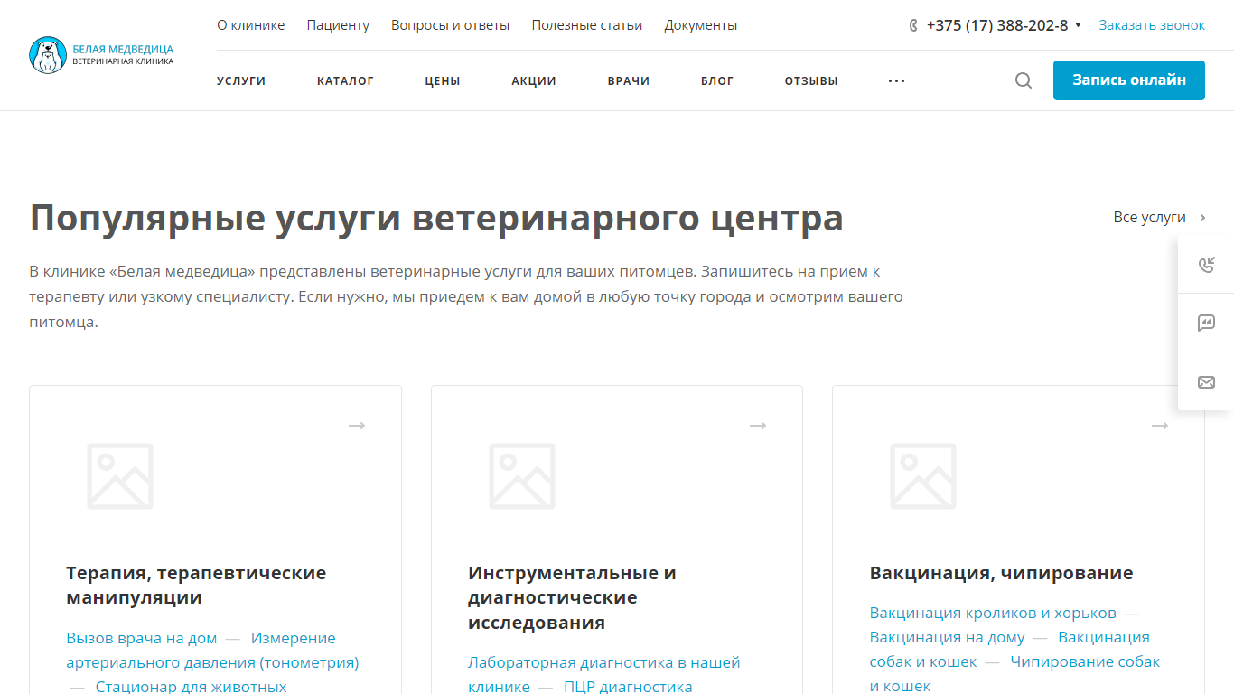
Task: Click the image placeholder on Терапия card
Action: 120,476
